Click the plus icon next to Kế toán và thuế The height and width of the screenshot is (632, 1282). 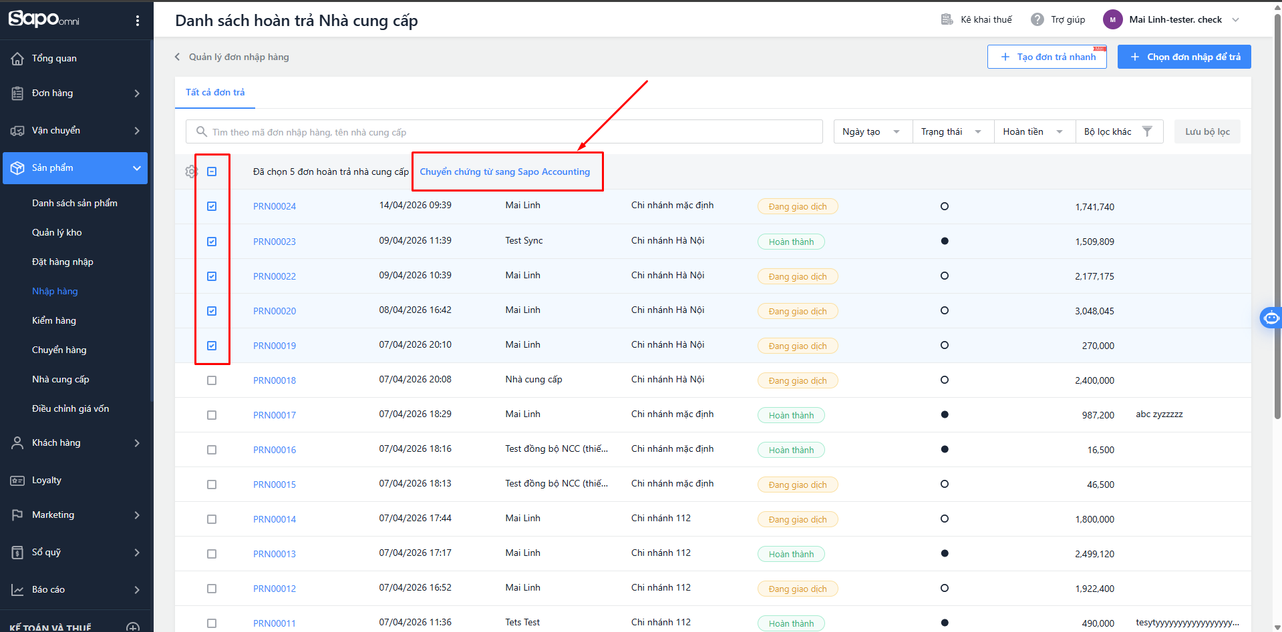(x=133, y=627)
